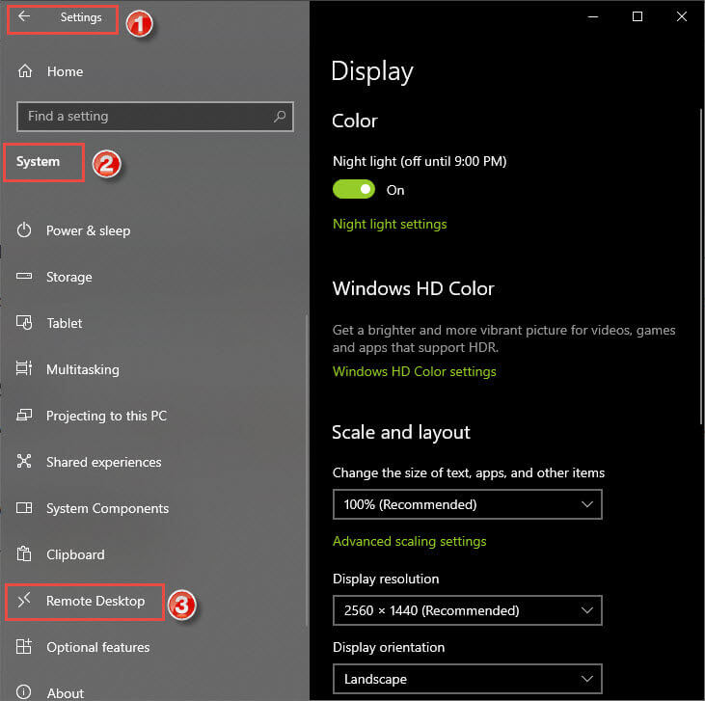
Task: Open the Tablet settings icon
Action: (x=24, y=322)
